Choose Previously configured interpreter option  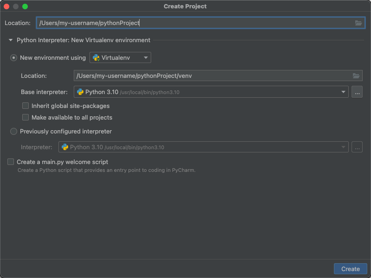tap(14, 132)
